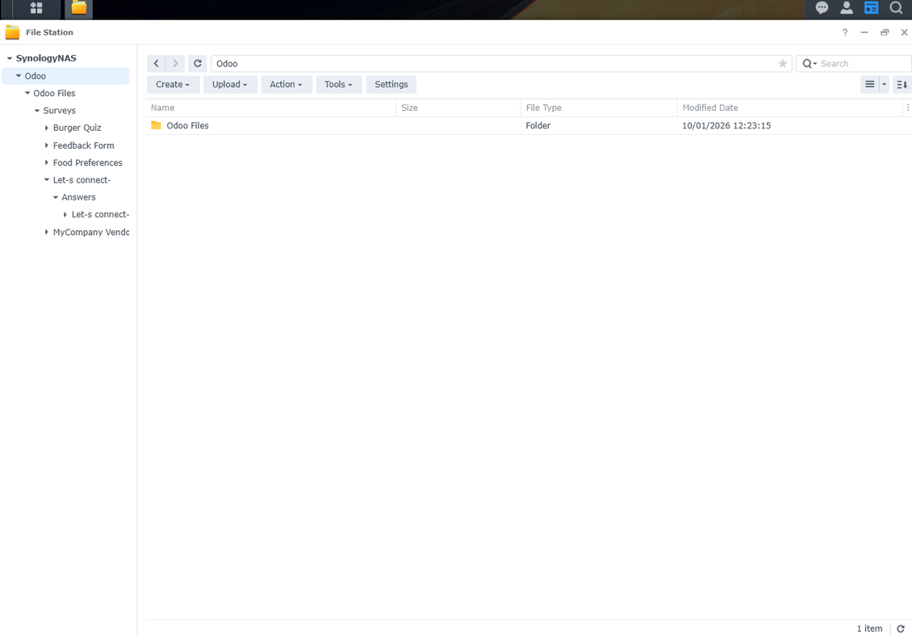Select Odoo Files in the folder tree
Image resolution: width=912 pixels, height=635 pixels.
[x=54, y=93]
